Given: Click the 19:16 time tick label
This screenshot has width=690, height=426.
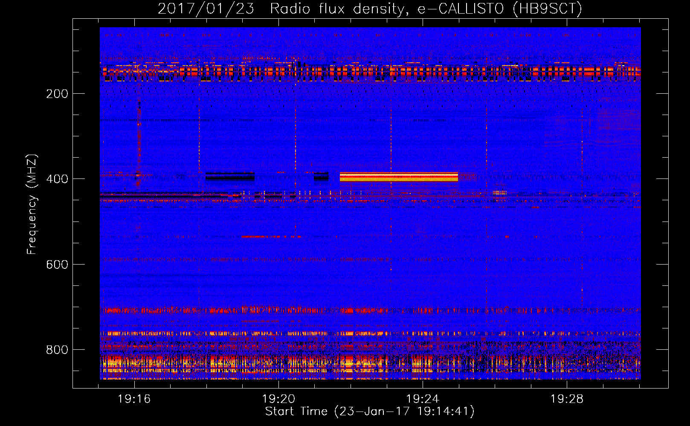Looking at the screenshot, I should (134, 399).
